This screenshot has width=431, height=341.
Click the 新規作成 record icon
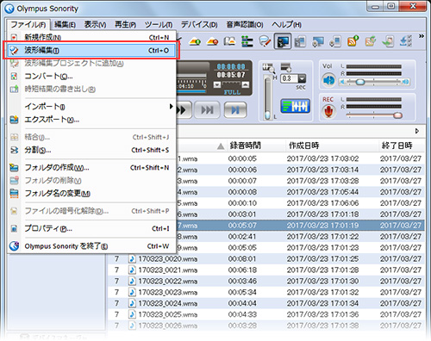pyautogui.click(x=14, y=37)
